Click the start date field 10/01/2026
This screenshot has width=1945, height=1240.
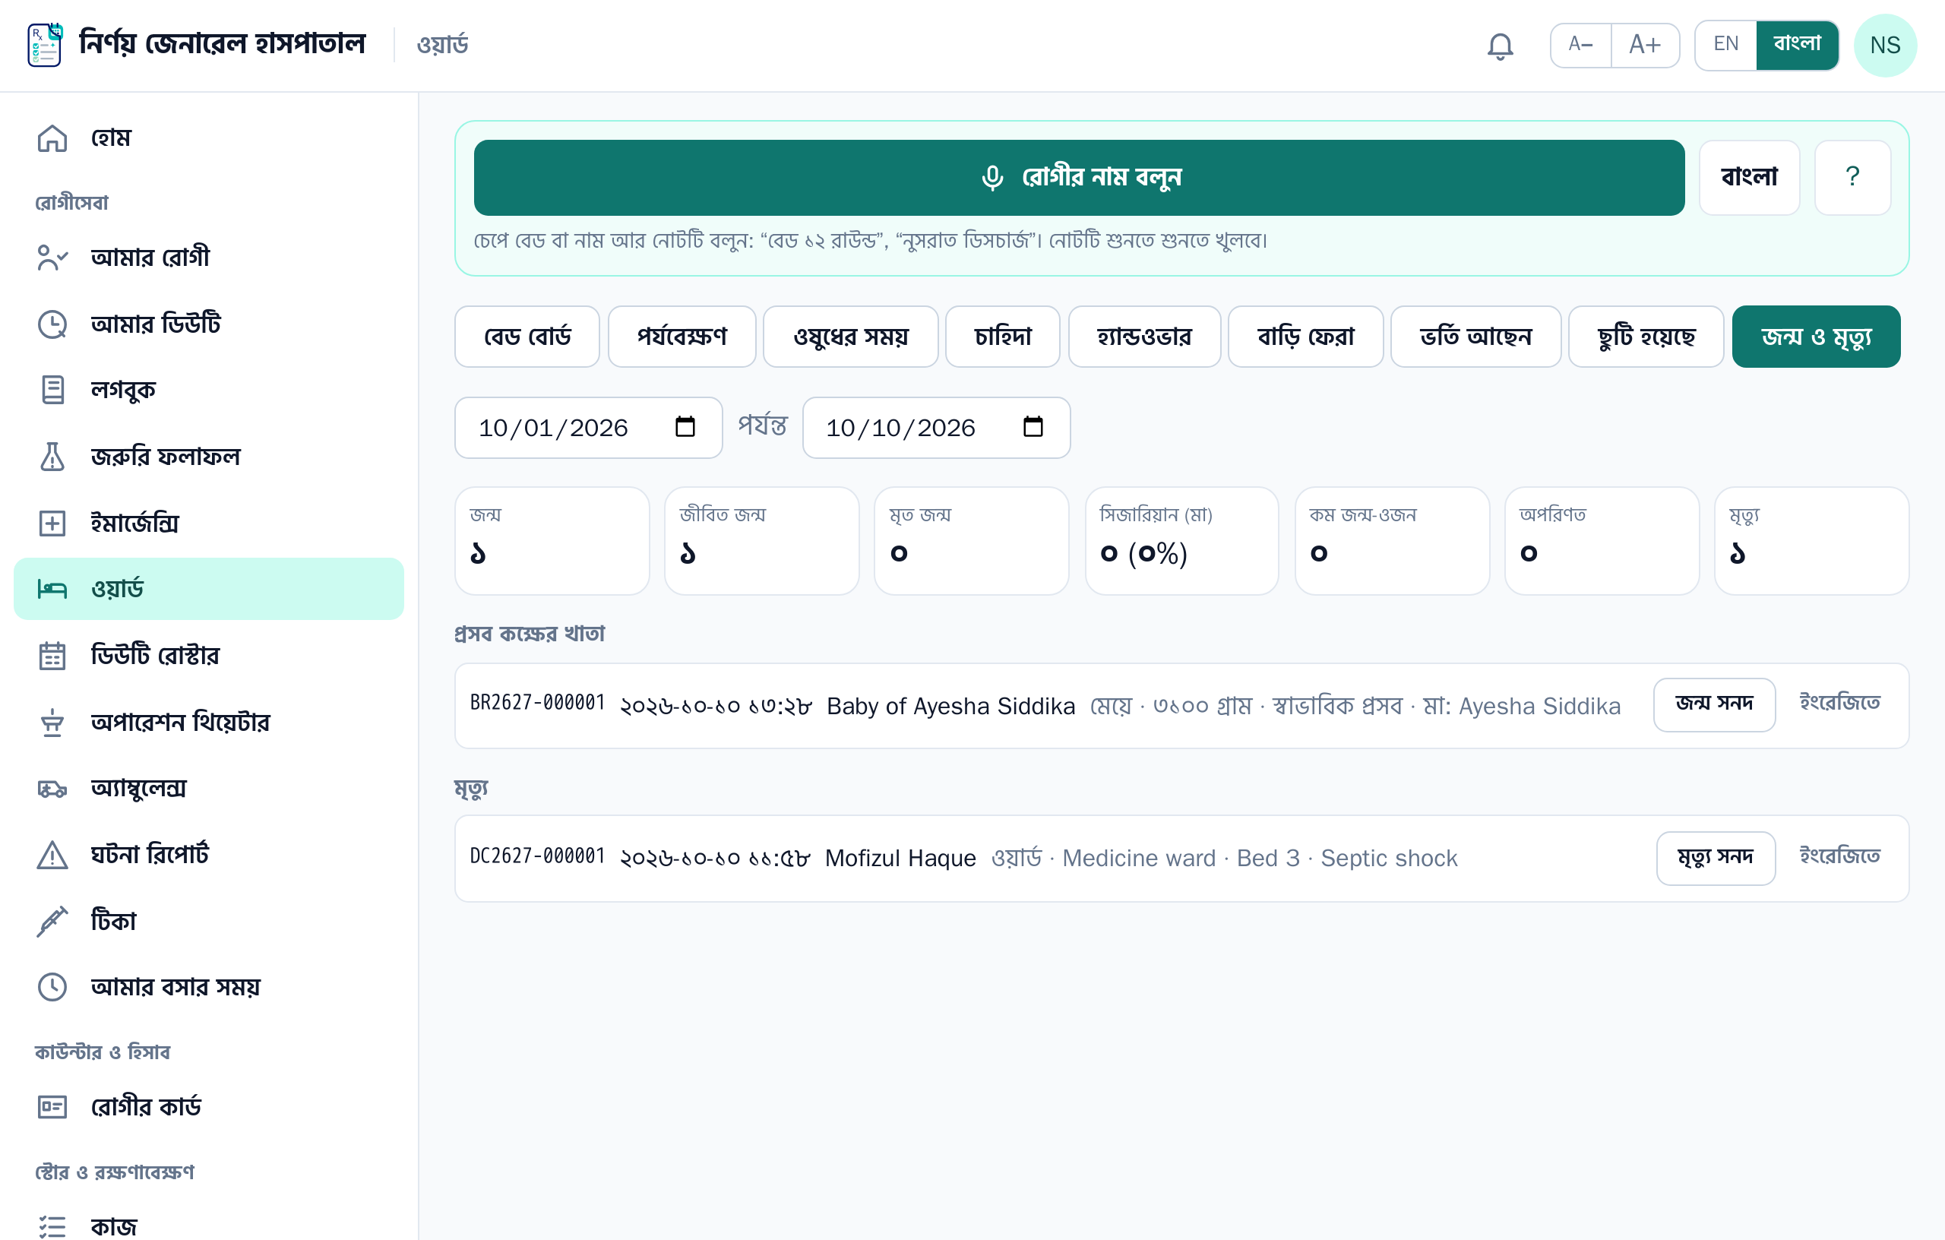point(588,427)
